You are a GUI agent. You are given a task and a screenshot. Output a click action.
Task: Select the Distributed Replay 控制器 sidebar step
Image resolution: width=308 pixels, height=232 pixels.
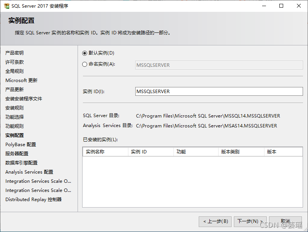pyautogui.click(x=33, y=200)
